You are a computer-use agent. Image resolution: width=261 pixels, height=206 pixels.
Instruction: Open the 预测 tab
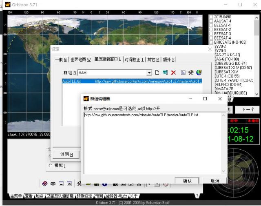[99, 196]
